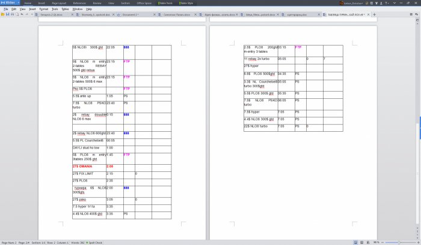This screenshot has width=421, height=245.
Task: Open the Insert menu in menu bar
Action: coord(32,9)
